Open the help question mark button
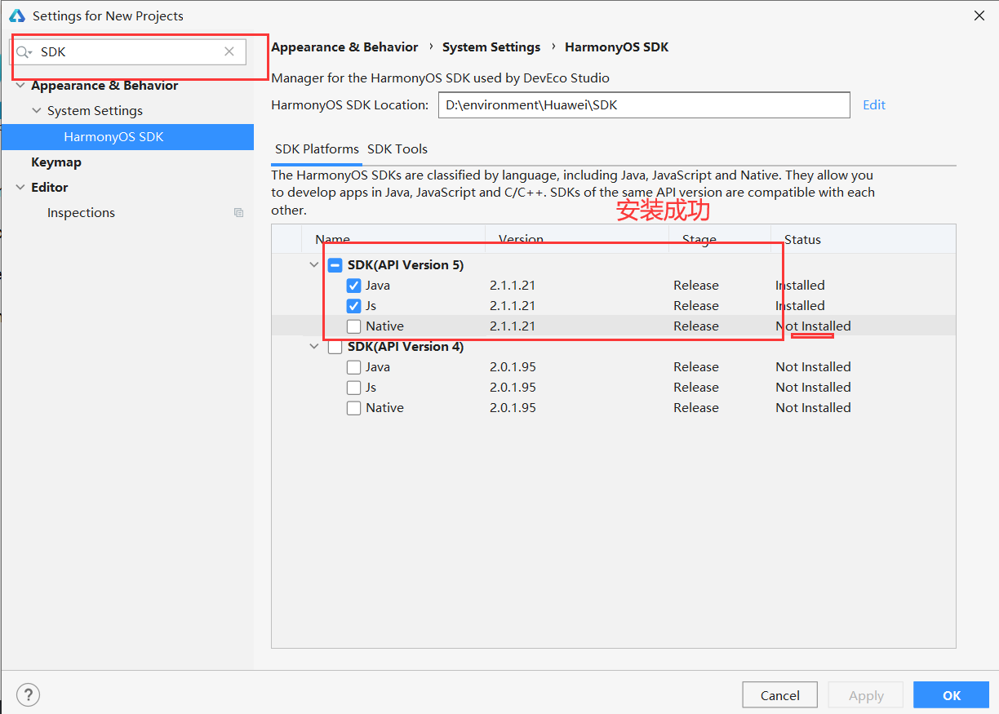 (x=28, y=695)
